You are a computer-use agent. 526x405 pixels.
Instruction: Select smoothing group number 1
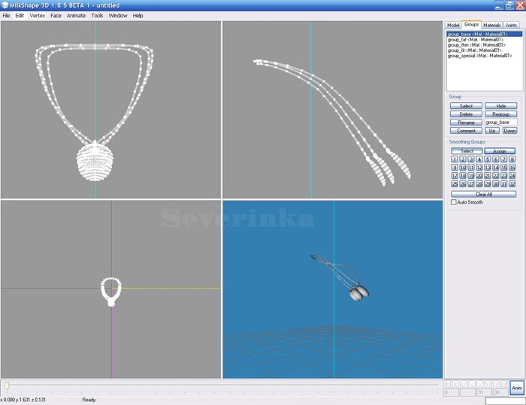[x=454, y=159]
